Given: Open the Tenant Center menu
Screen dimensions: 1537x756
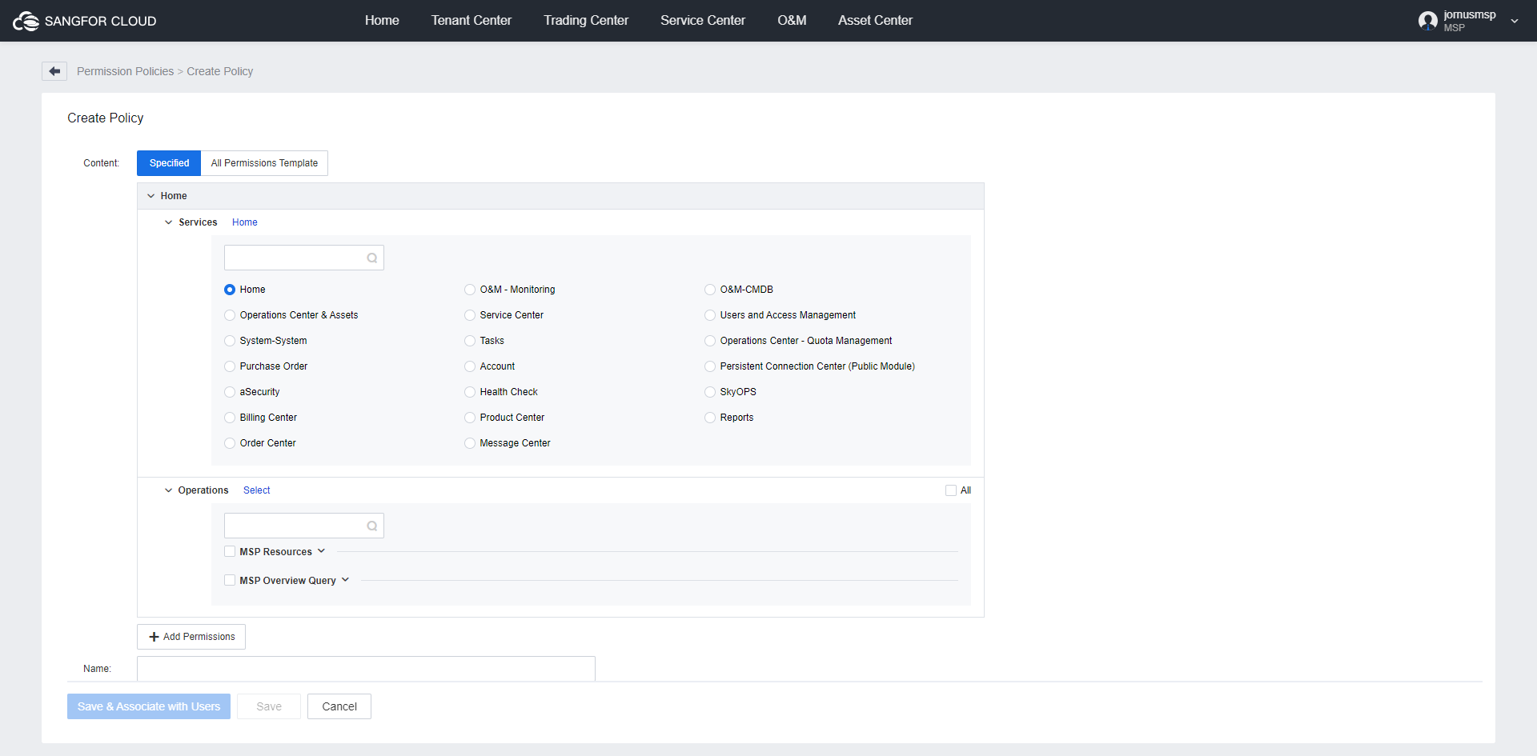Looking at the screenshot, I should coord(472,21).
